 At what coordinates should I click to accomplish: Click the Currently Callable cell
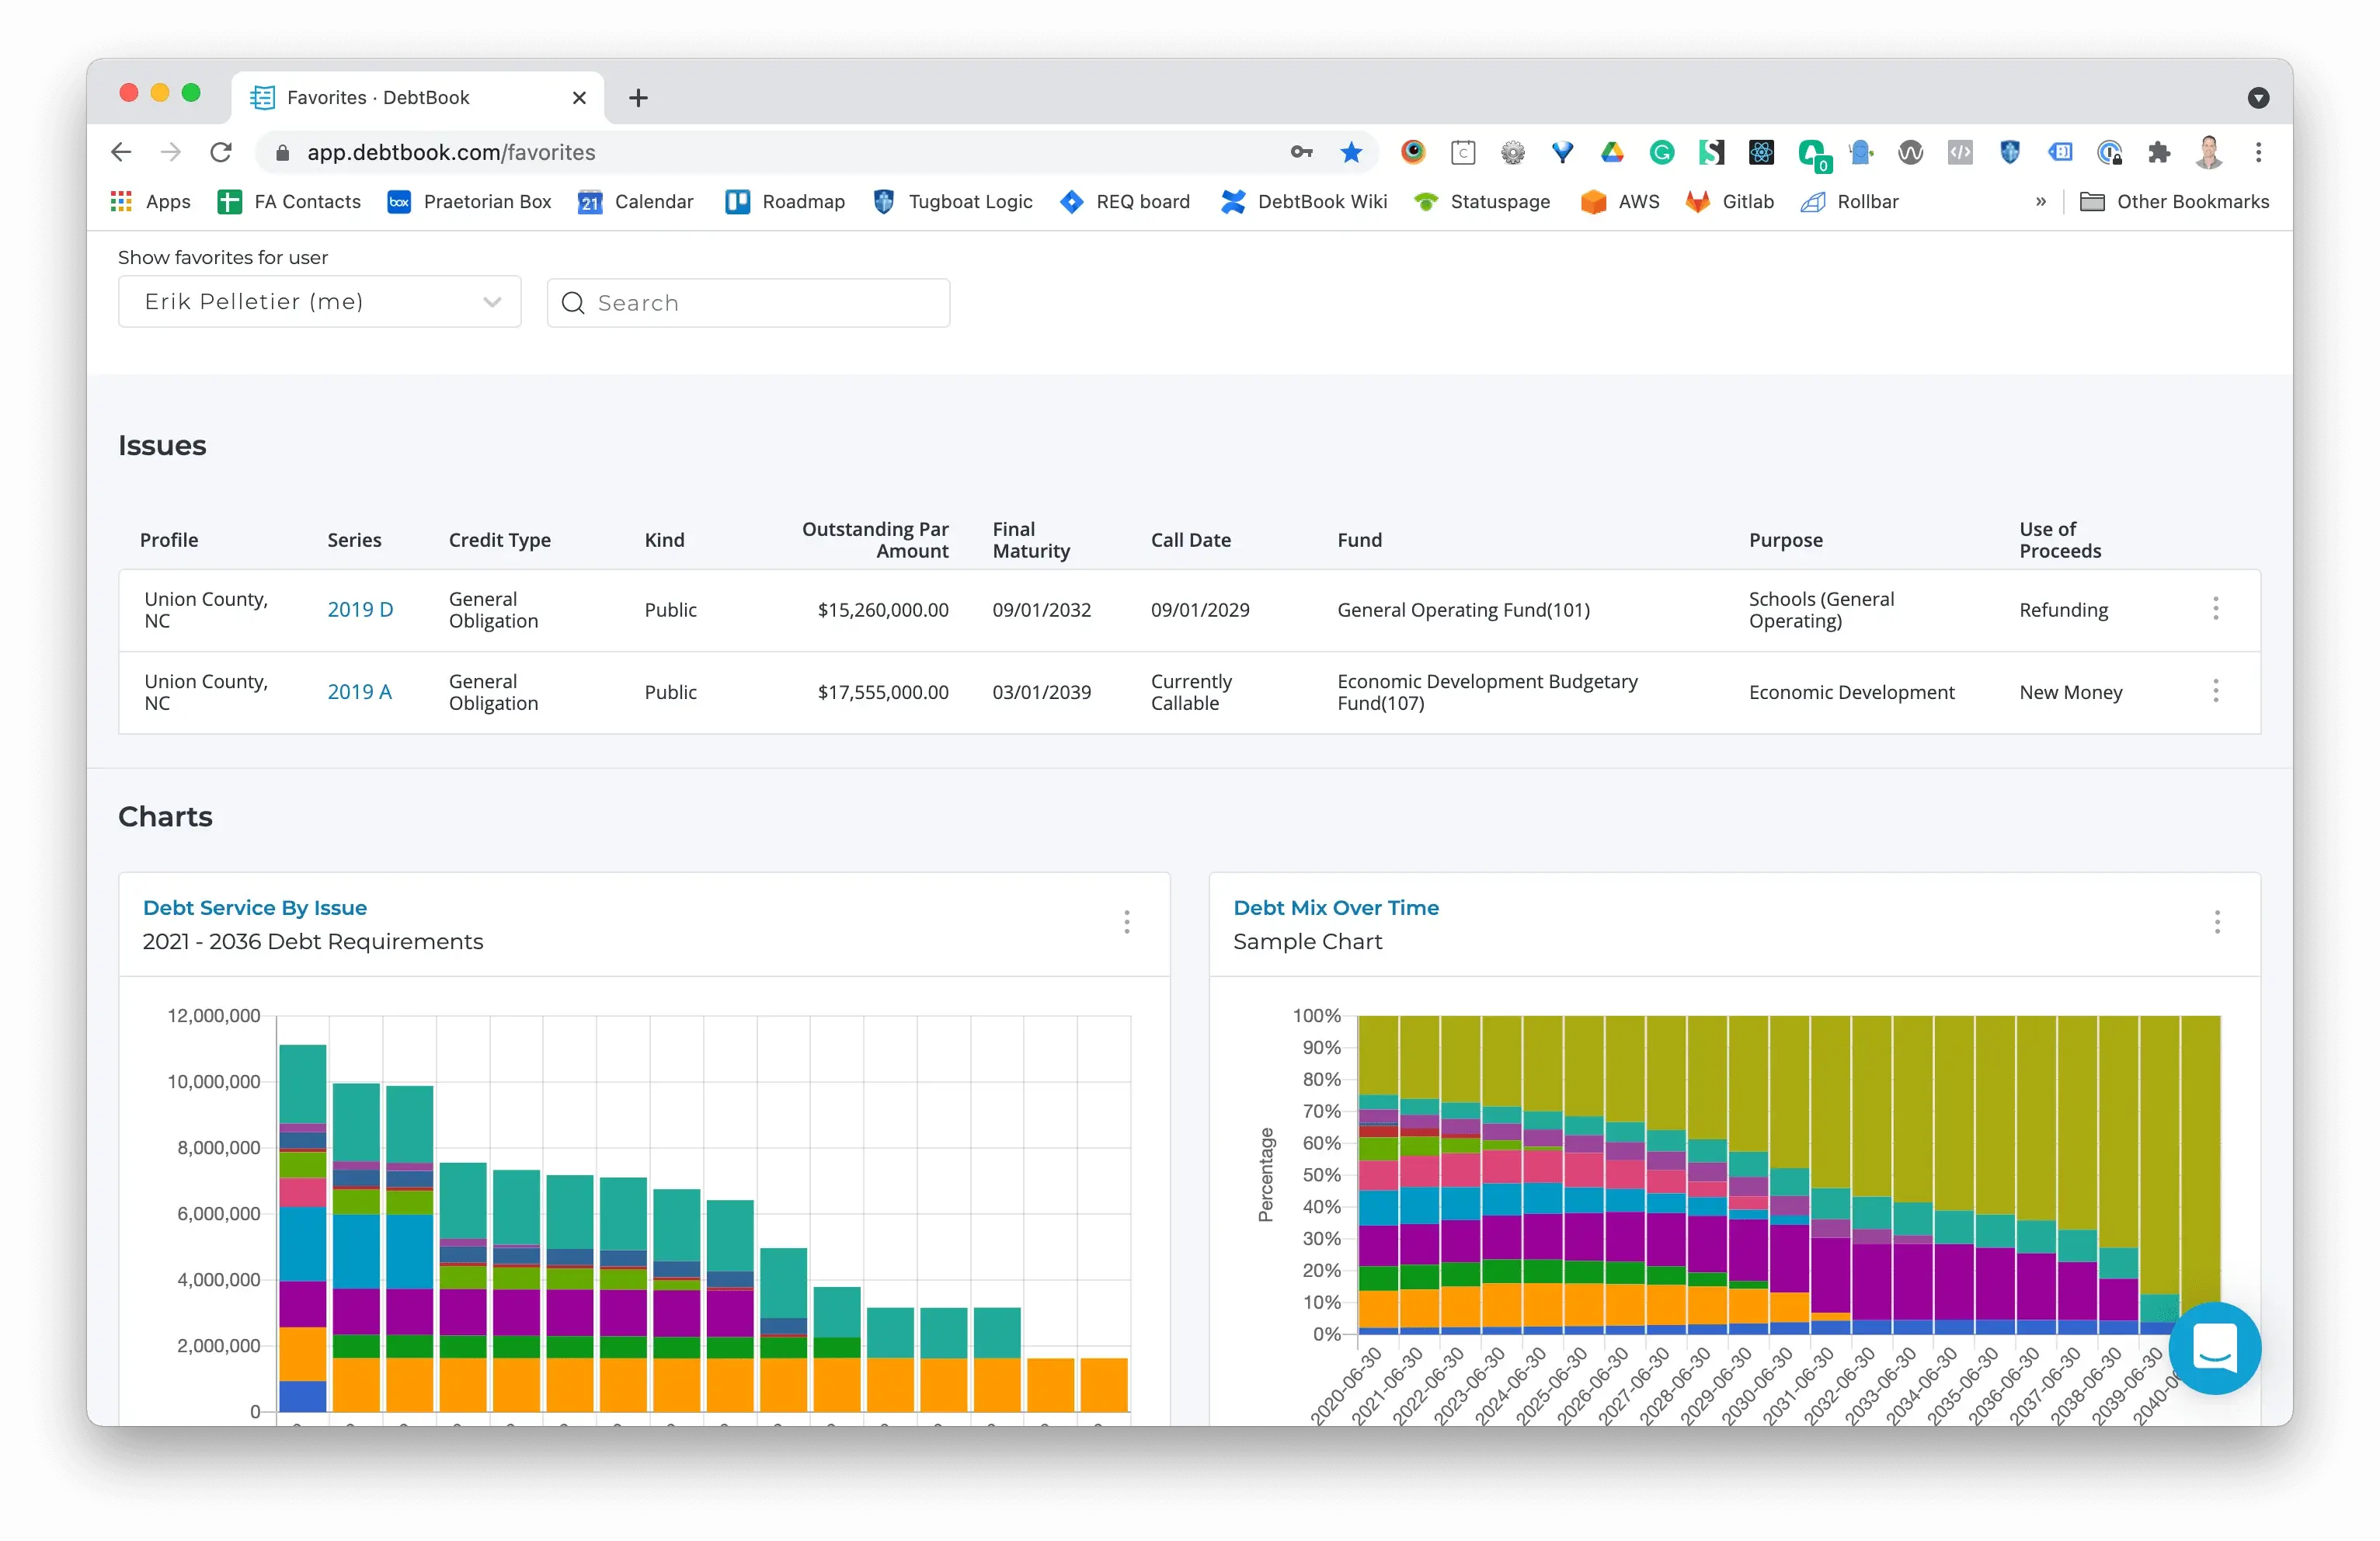(1190, 691)
